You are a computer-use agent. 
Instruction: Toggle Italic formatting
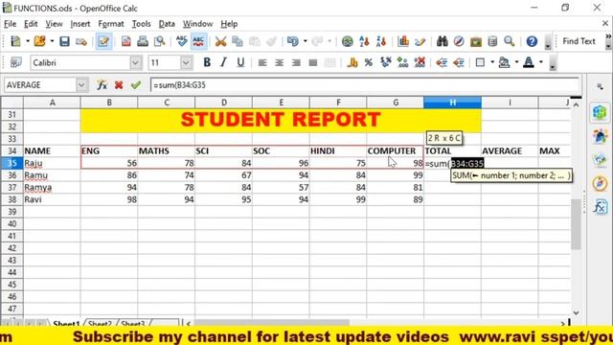coord(223,62)
